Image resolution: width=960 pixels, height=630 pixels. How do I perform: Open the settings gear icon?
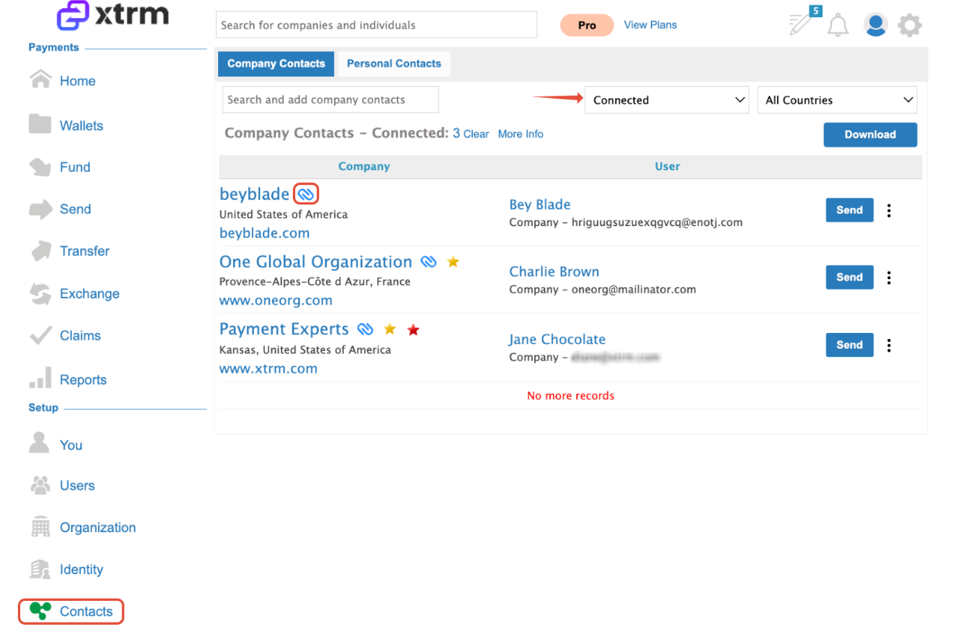tap(909, 25)
